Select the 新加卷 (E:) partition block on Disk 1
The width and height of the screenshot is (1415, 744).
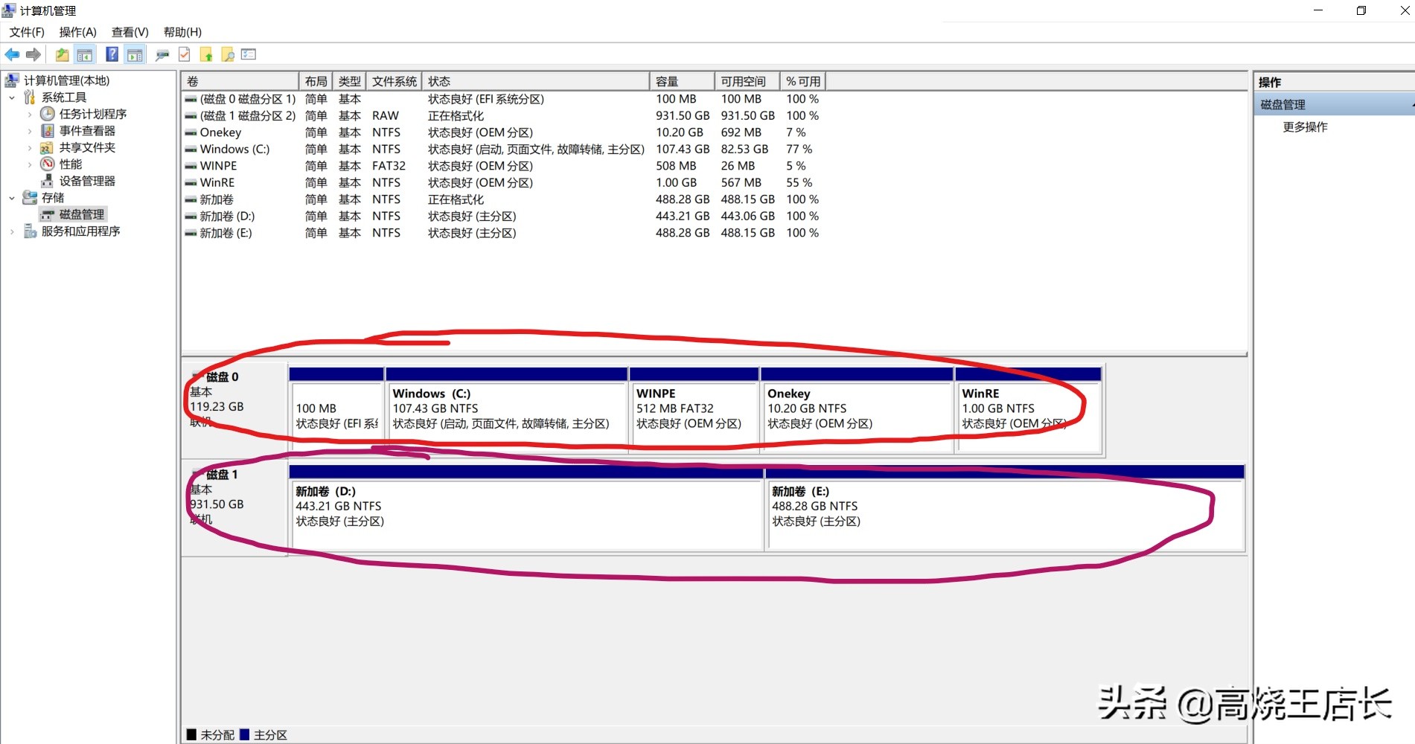click(x=1005, y=507)
